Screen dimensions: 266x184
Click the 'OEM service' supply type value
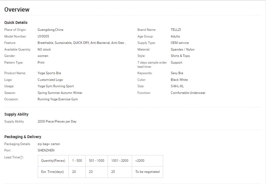(180, 43)
